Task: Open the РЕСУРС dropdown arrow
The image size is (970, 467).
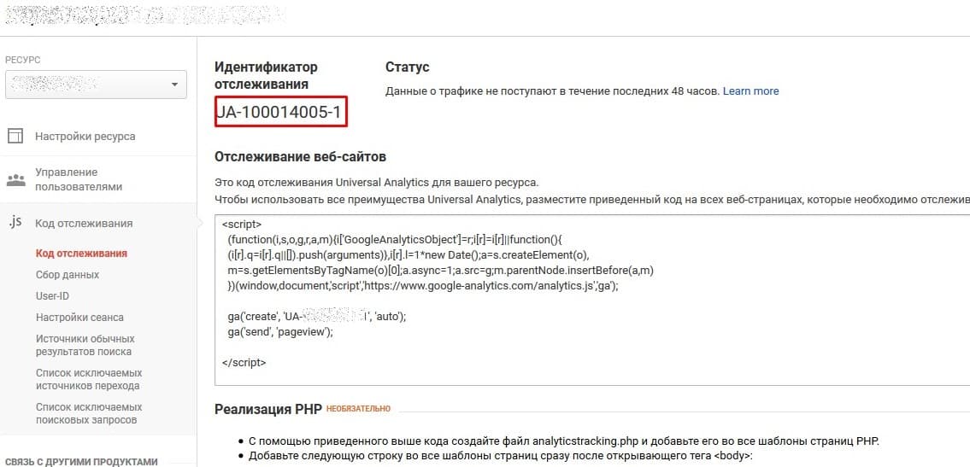Action: coord(174,85)
